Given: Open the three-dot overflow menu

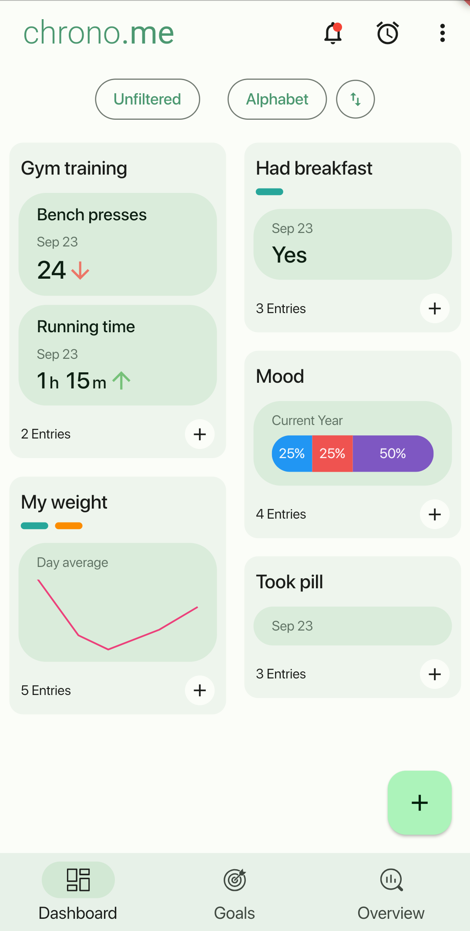Looking at the screenshot, I should [x=442, y=33].
